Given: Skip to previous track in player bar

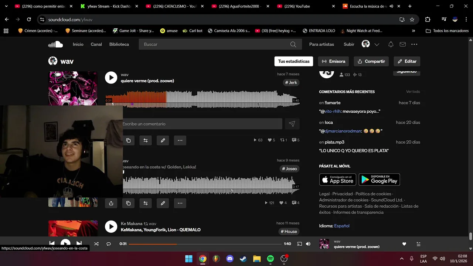Looking at the screenshot, I should pos(52,243).
